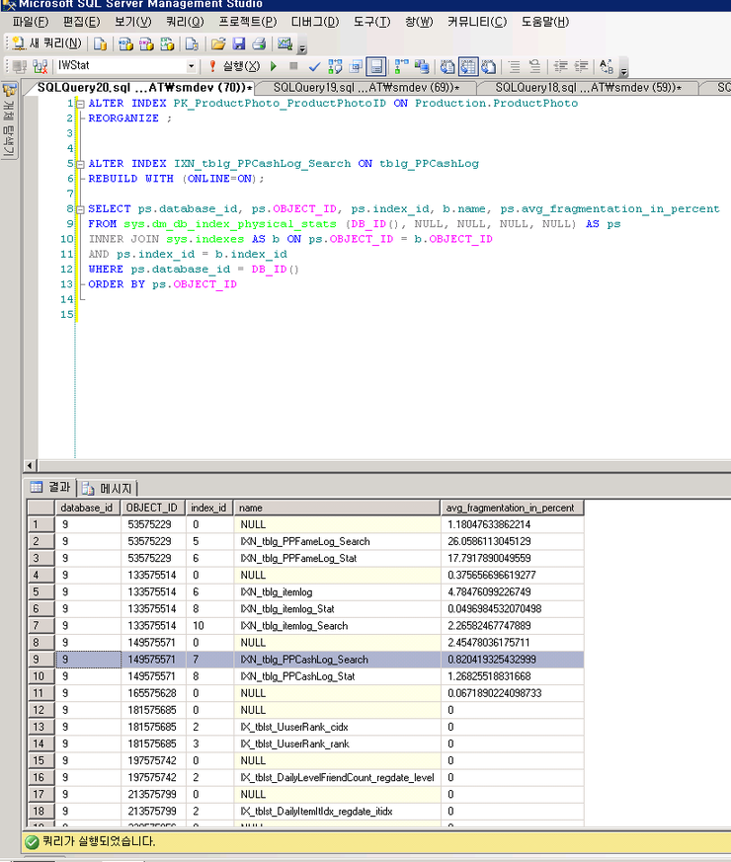The height and width of the screenshot is (862, 731).
Task: Click the Open File folder icon
Action: click(217, 43)
